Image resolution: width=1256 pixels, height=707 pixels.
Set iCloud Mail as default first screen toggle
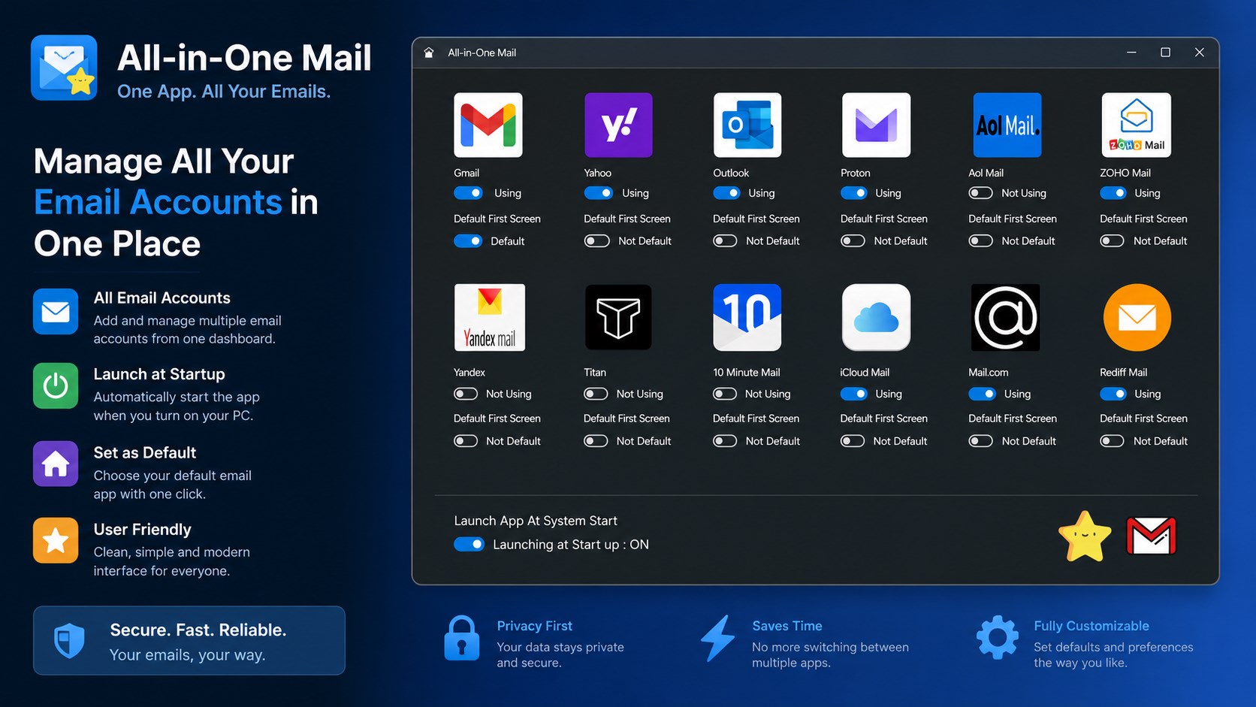pyautogui.click(x=853, y=441)
